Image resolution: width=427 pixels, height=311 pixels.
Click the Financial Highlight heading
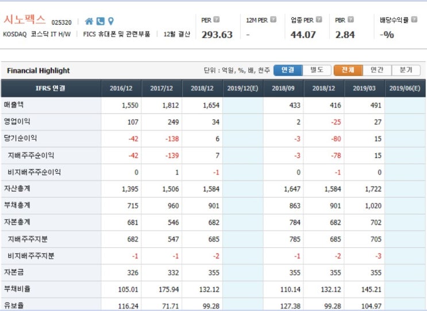(x=39, y=71)
